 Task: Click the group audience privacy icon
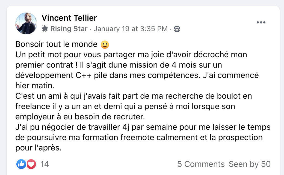(x=177, y=29)
